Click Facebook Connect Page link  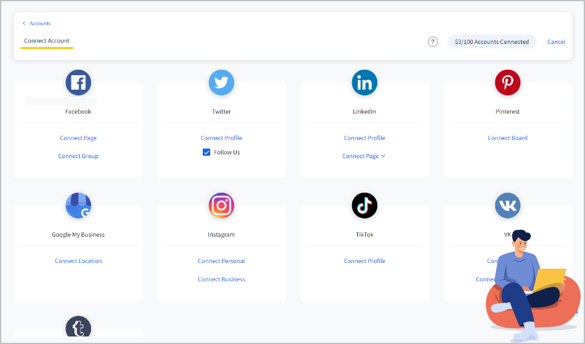78,138
